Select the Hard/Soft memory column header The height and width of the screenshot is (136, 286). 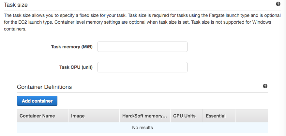(144, 116)
